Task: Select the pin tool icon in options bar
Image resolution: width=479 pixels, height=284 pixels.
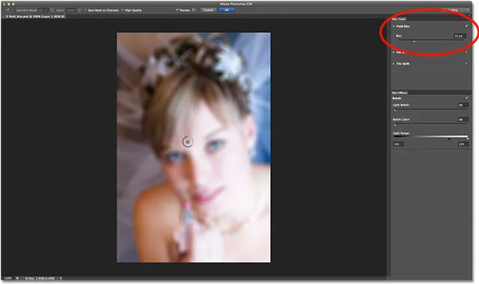Action: coord(8,10)
